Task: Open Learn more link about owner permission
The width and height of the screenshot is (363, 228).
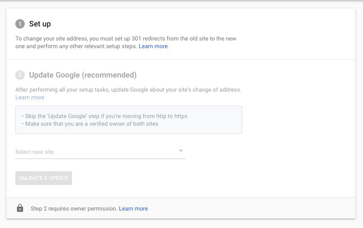Action: click(133, 208)
